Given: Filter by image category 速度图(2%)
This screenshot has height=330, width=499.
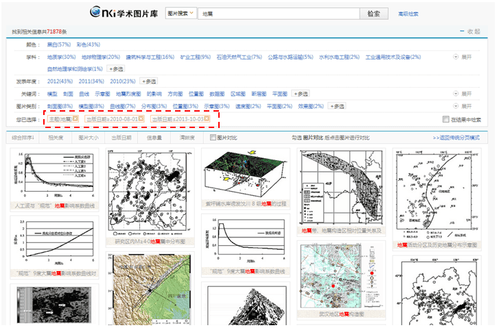Looking at the screenshot, I should tap(248, 106).
